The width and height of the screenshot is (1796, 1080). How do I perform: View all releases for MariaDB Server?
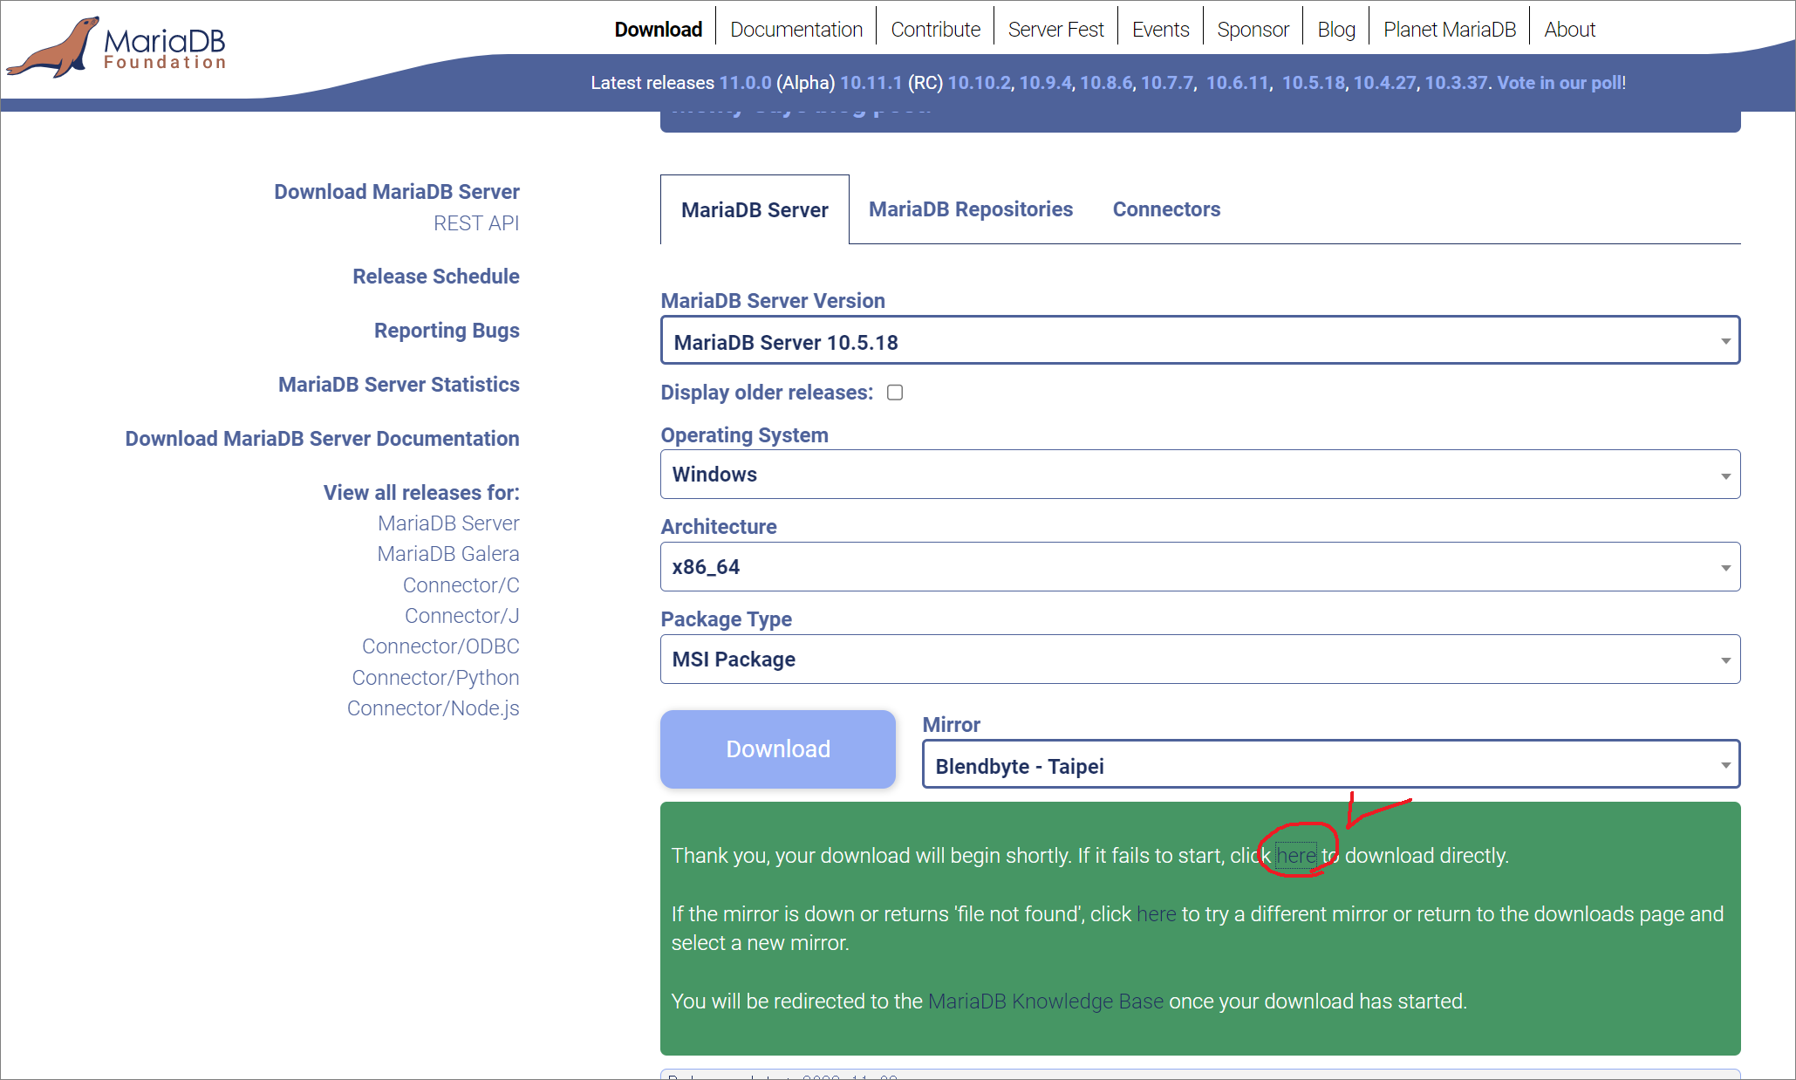click(448, 523)
